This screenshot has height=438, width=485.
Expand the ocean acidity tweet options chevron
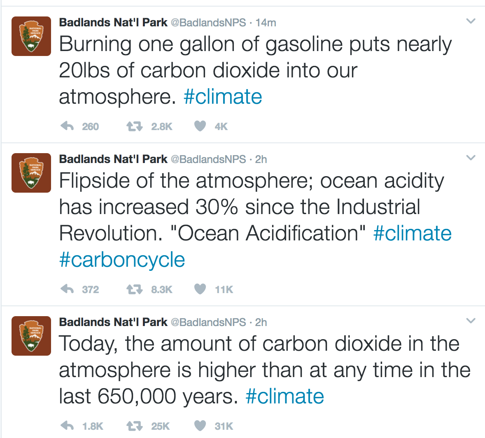pos(471,158)
